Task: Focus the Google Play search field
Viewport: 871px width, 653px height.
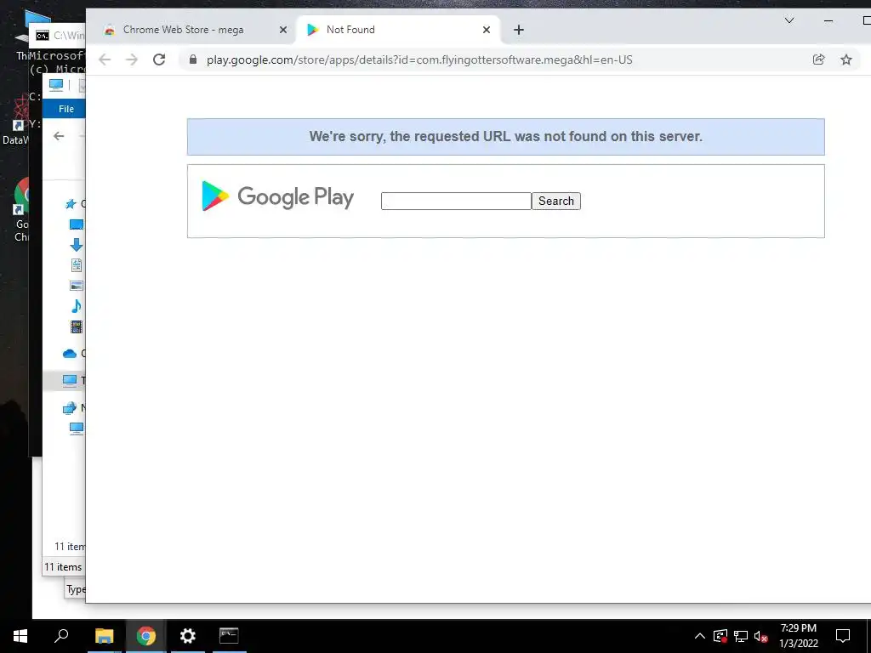Action: (456, 201)
